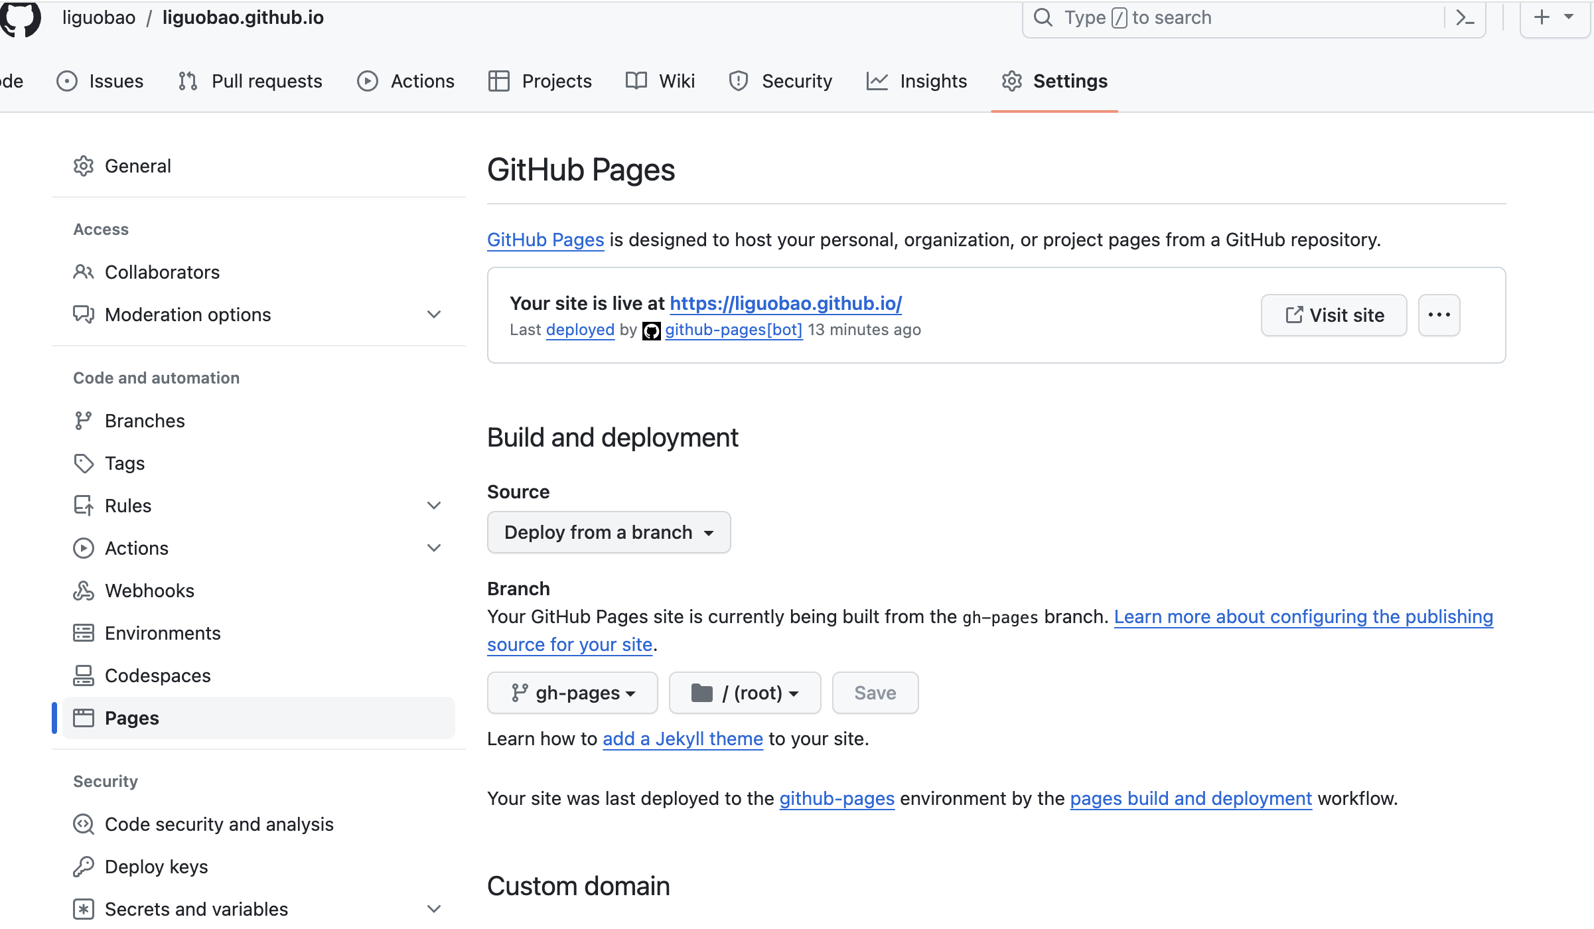The image size is (1594, 929).
Task: Open the gh-pages branch selector
Action: click(572, 693)
